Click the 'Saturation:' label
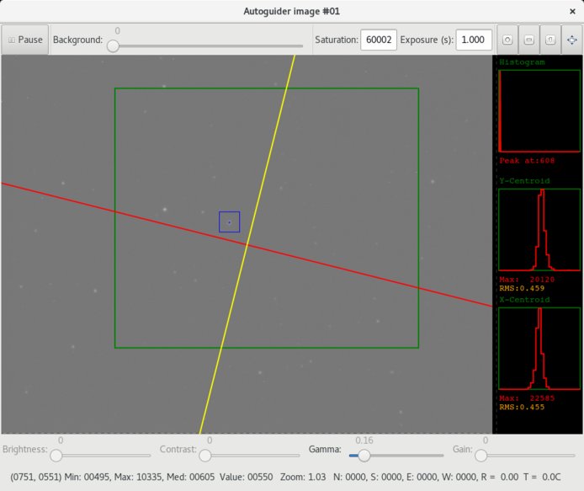The width and height of the screenshot is (584, 491). 337,40
